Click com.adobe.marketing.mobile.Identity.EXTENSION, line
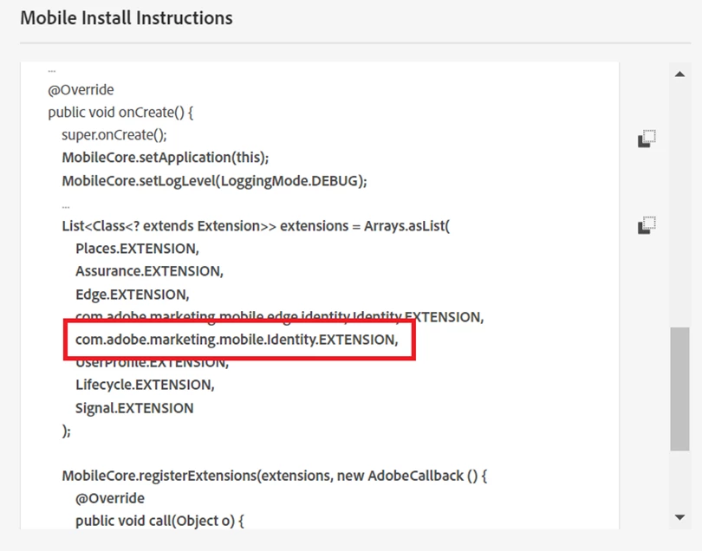The height and width of the screenshot is (551, 702). (x=237, y=340)
